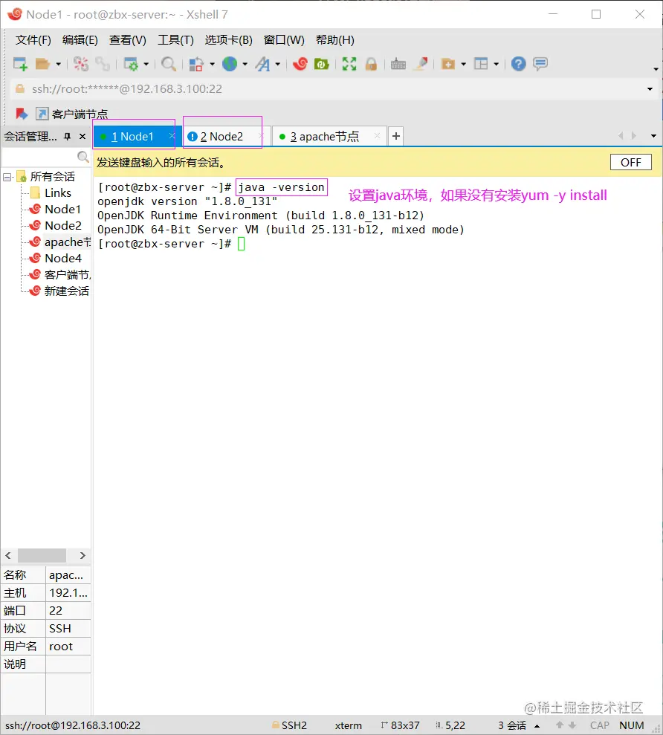Open the 工具(T) menu

176,40
